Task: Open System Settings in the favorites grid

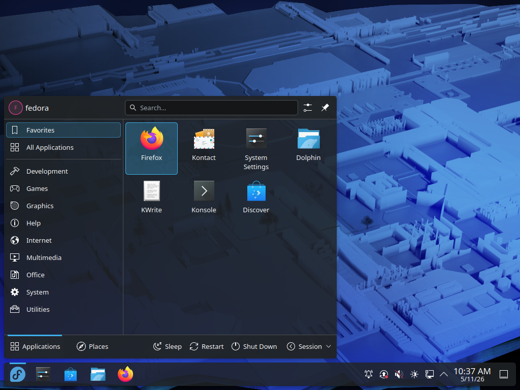Action: tap(256, 148)
